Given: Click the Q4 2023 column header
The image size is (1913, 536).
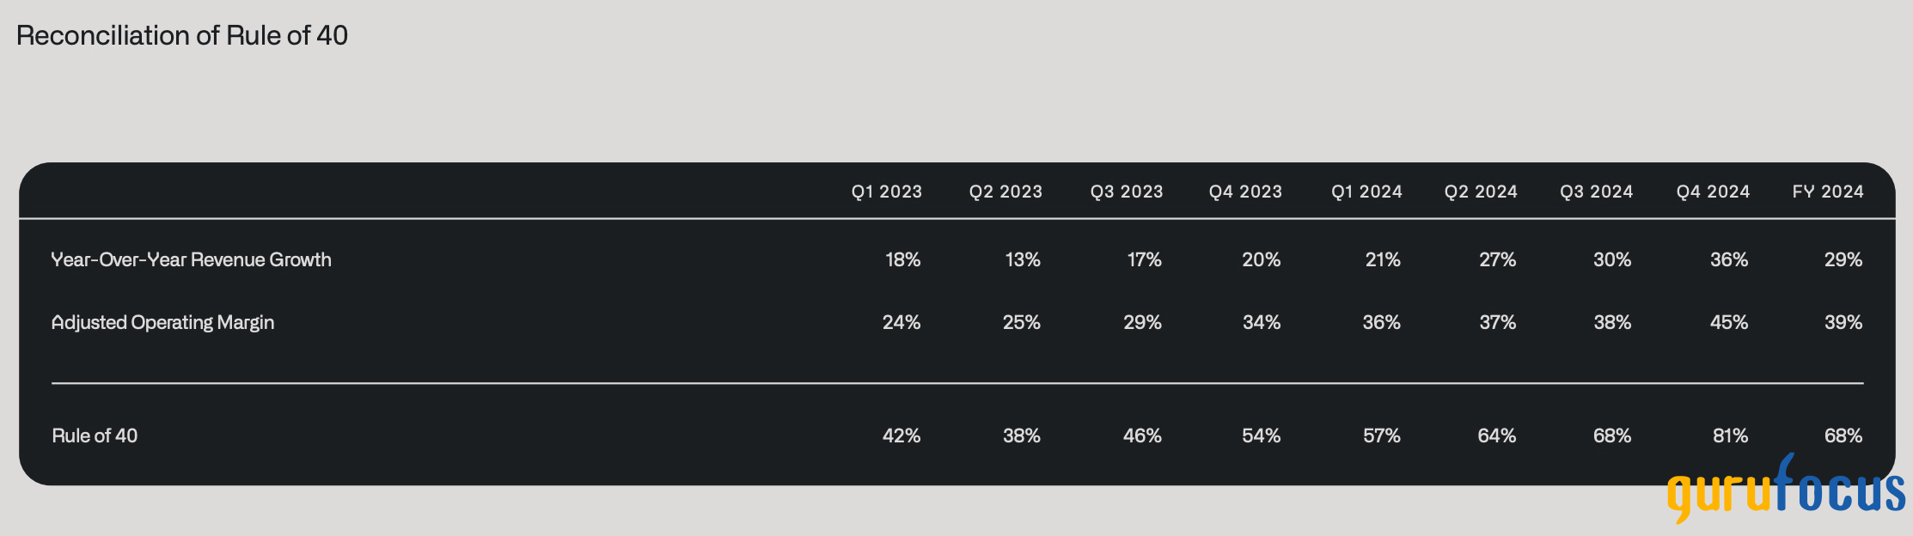Looking at the screenshot, I should pyautogui.click(x=1245, y=192).
